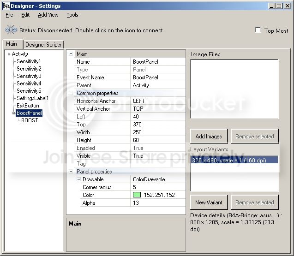Edit the Event Name value field
The height and width of the screenshot is (256, 294).
158,77
